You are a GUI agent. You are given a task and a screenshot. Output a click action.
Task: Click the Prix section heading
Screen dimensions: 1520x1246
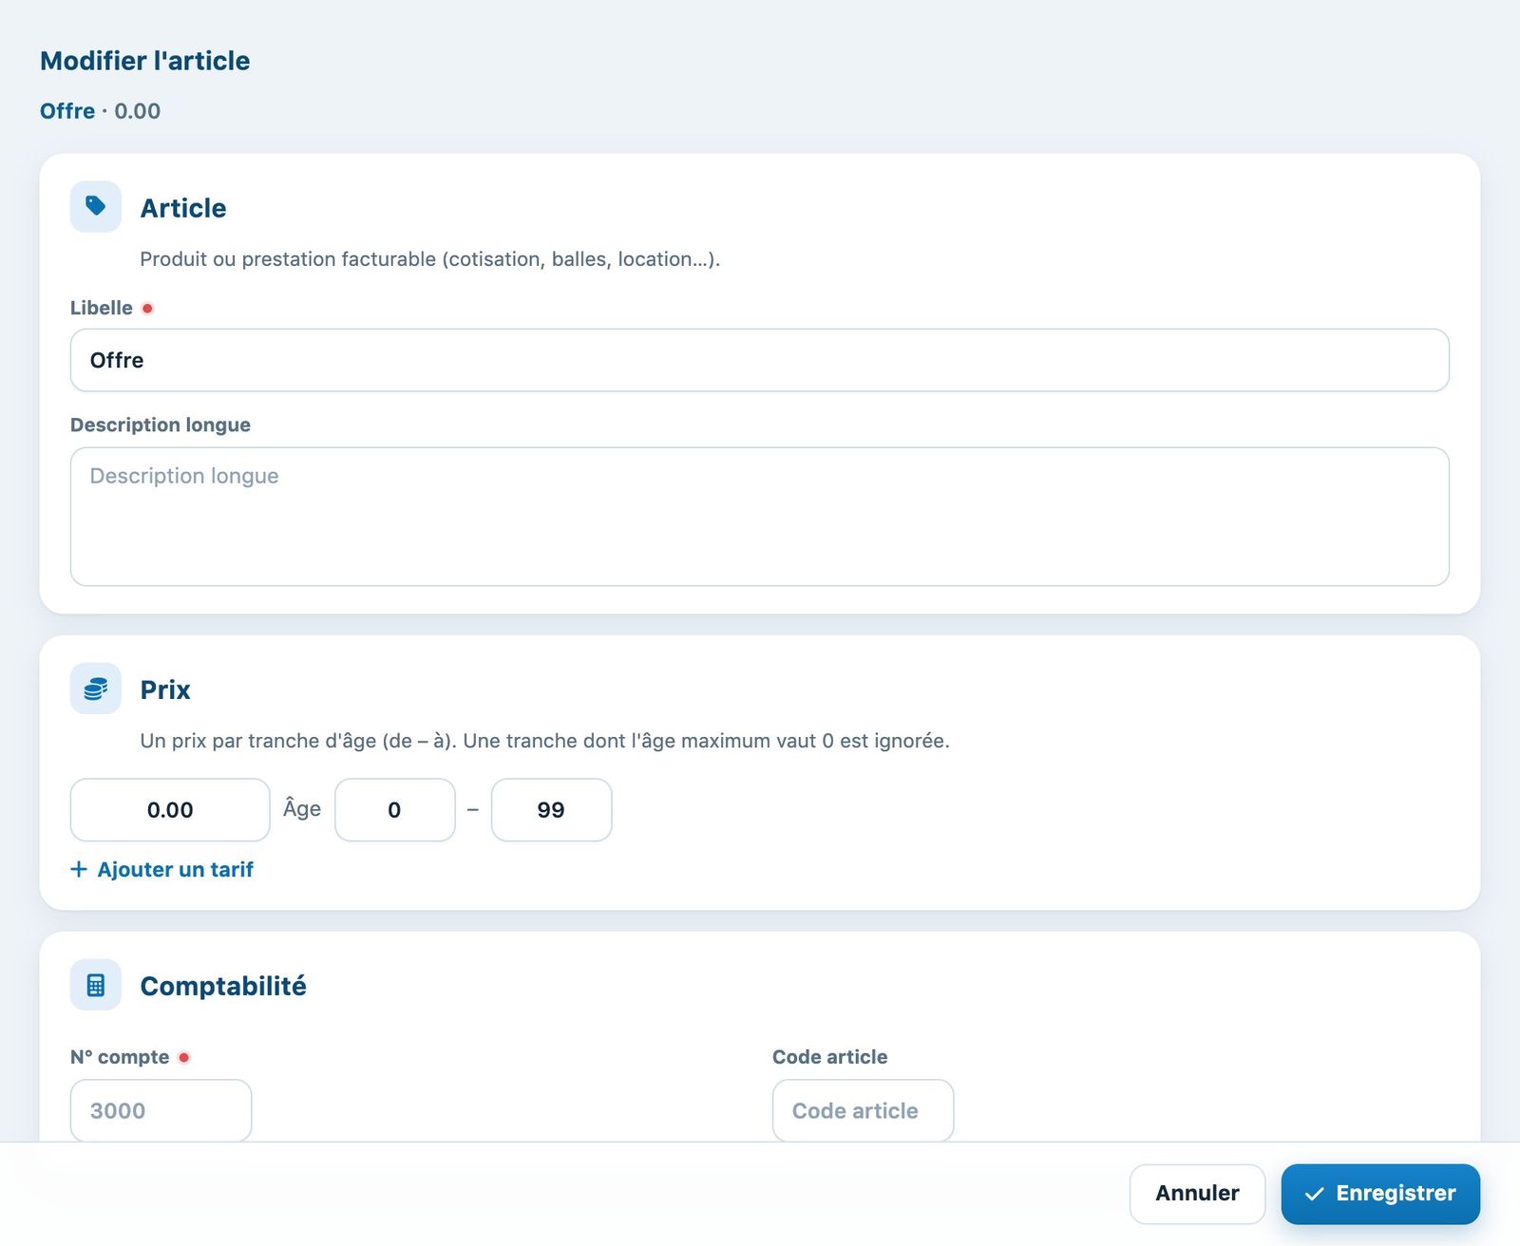(x=165, y=689)
